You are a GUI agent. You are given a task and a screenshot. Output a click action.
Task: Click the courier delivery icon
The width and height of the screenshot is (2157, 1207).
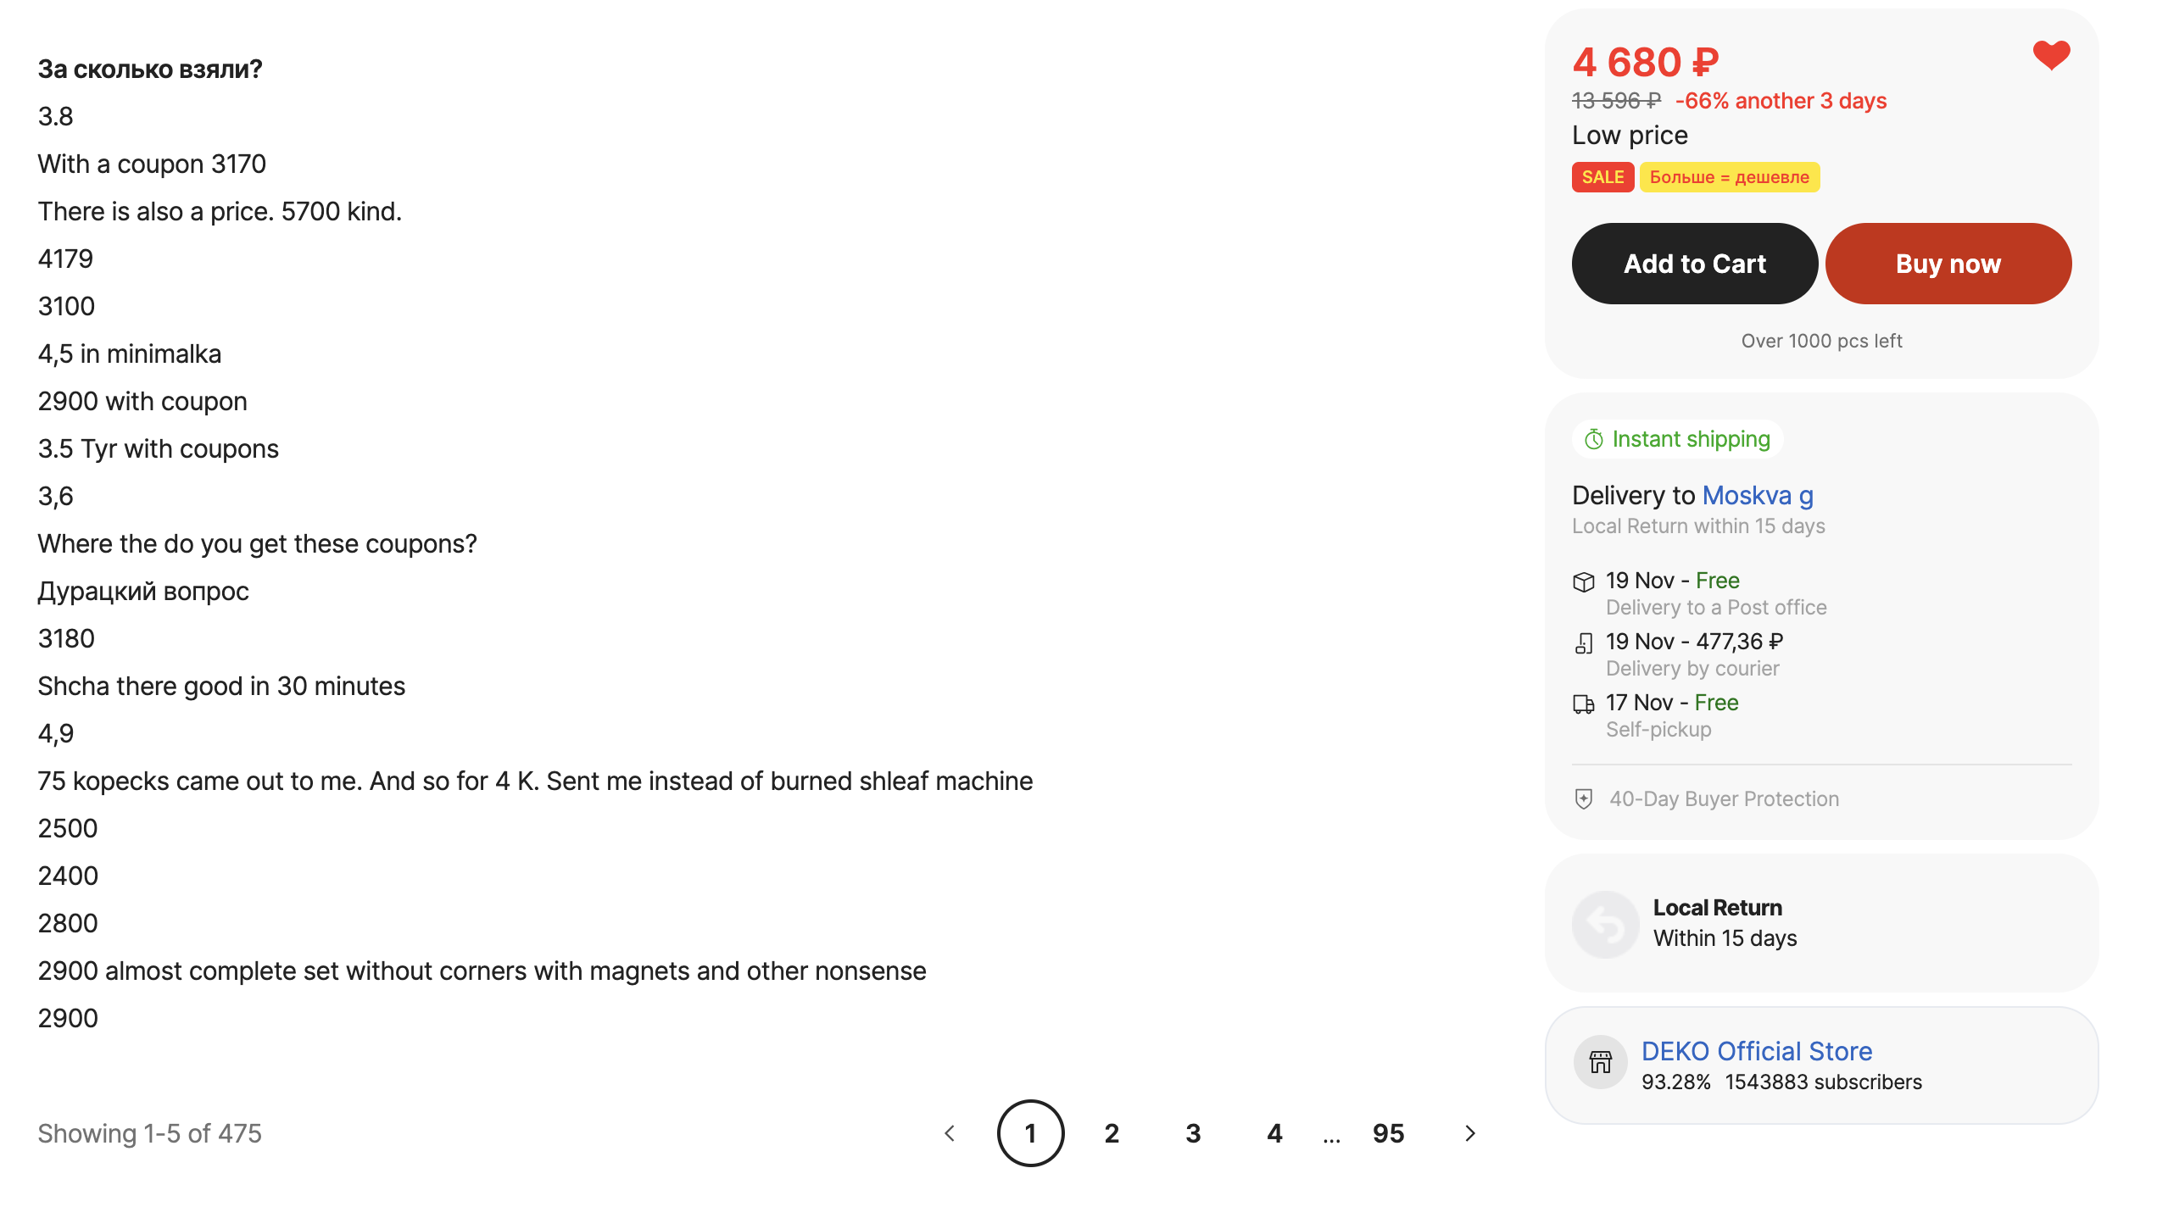(1583, 643)
